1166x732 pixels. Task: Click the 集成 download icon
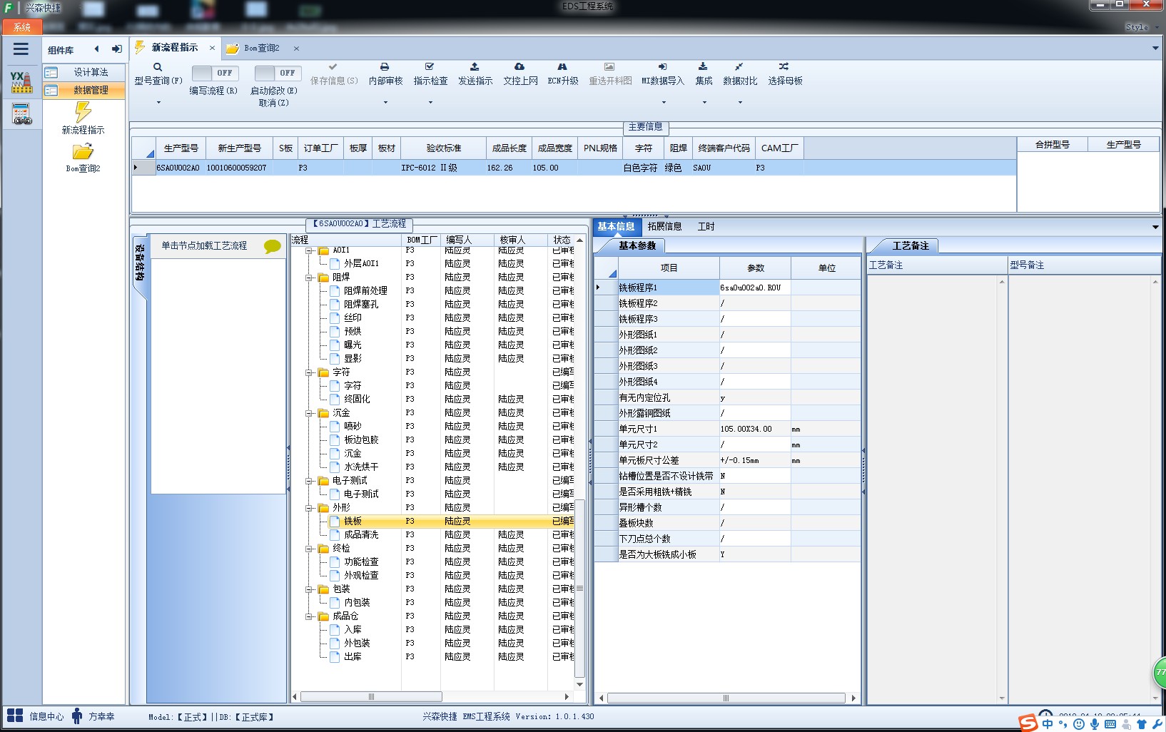[x=703, y=66]
